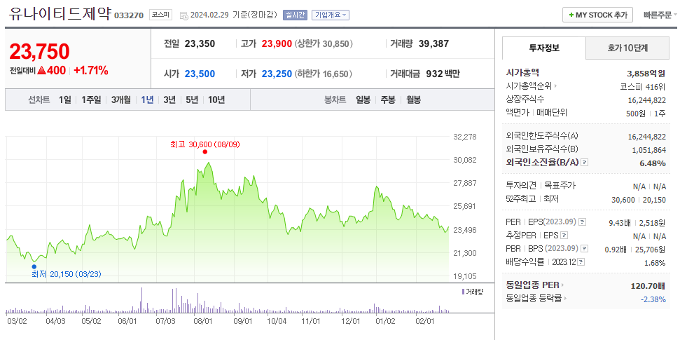This screenshot has height=340, width=687.
Task: Select 1일 line chart period
Action: point(64,100)
